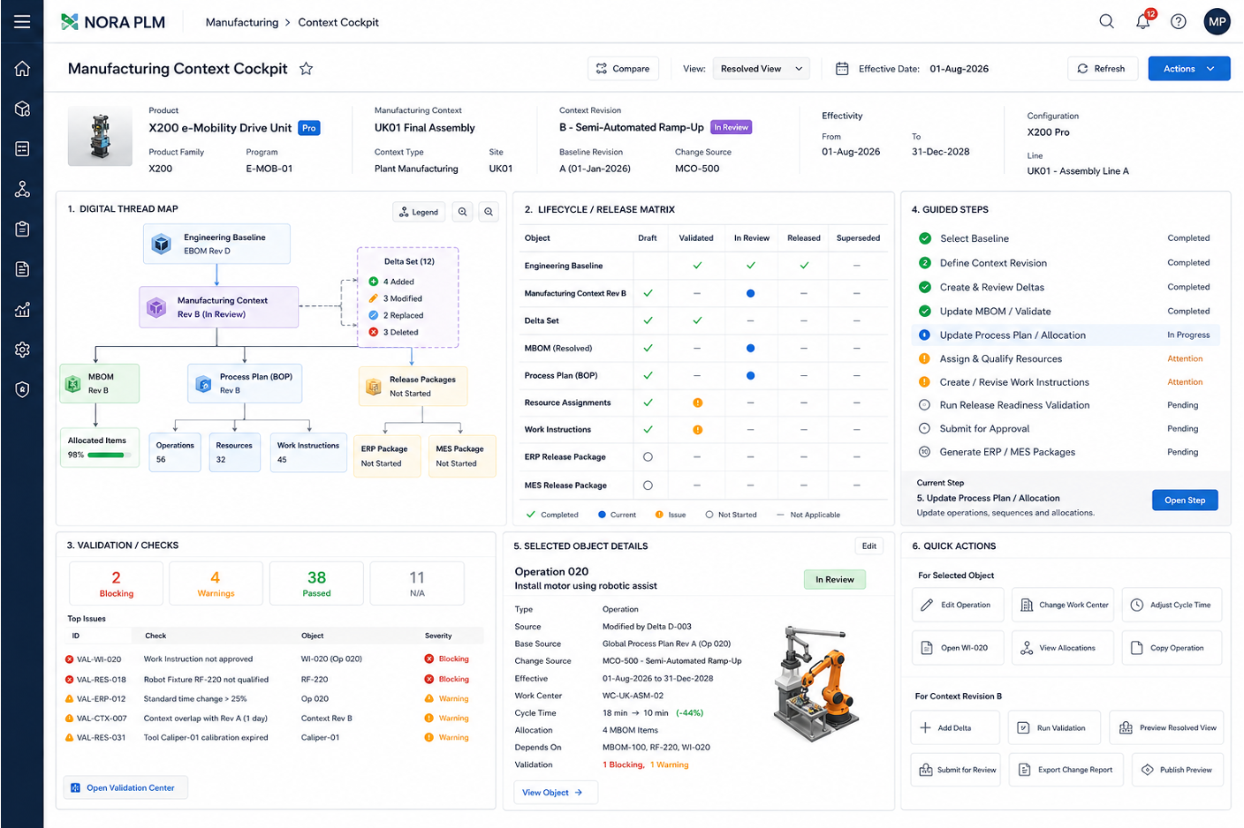Click the Allocated Items 98% progress bar
The height and width of the screenshot is (828, 1244).
(109, 455)
